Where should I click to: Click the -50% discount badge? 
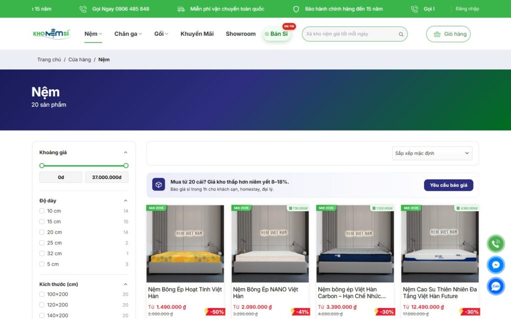(215, 312)
